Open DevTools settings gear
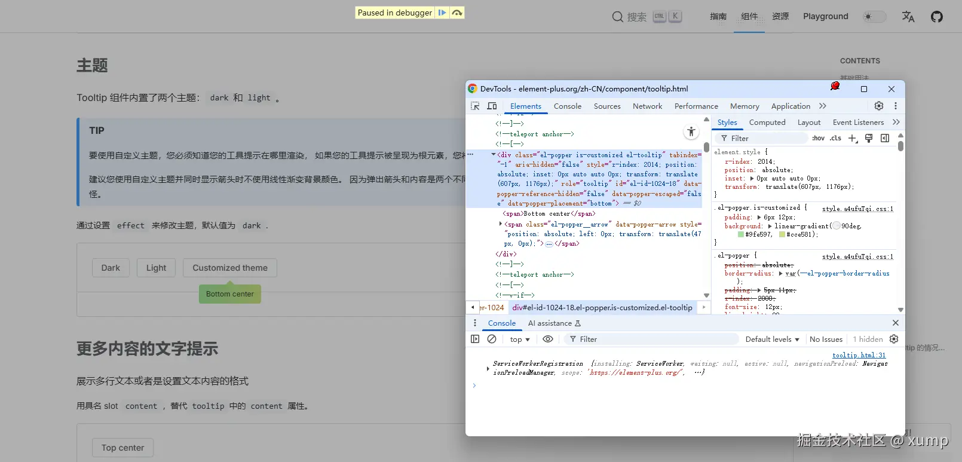Image resolution: width=962 pixels, height=462 pixels. [x=878, y=106]
